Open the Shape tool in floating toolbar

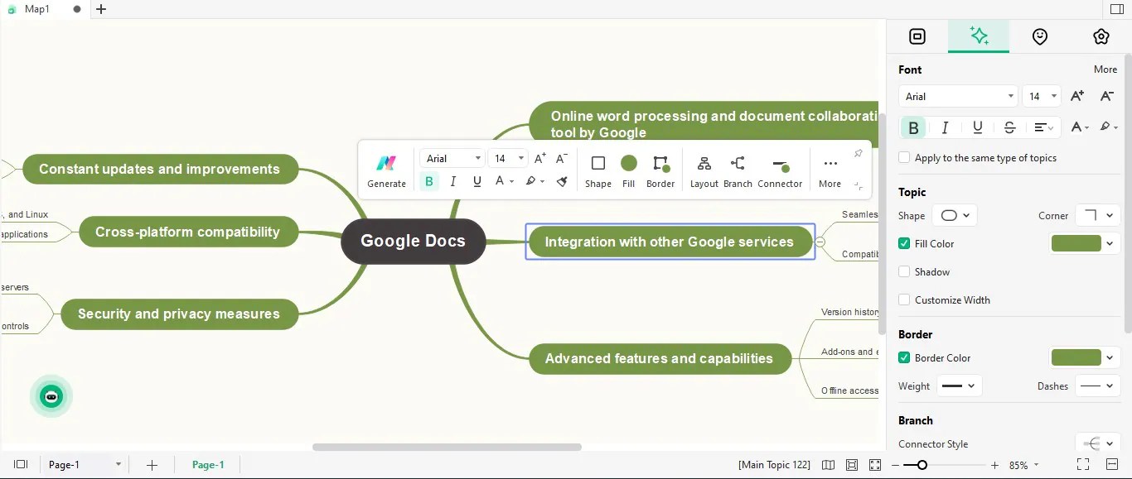pyautogui.click(x=597, y=170)
